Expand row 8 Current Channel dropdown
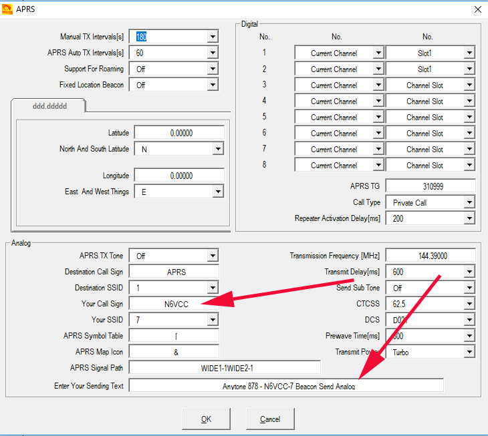The height and width of the screenshot is (436, 488). coord(378,166)
